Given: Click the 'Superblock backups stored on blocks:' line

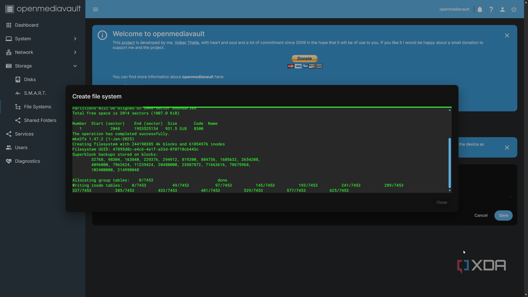Looking at the screenshot, I should tap(115, 154).
